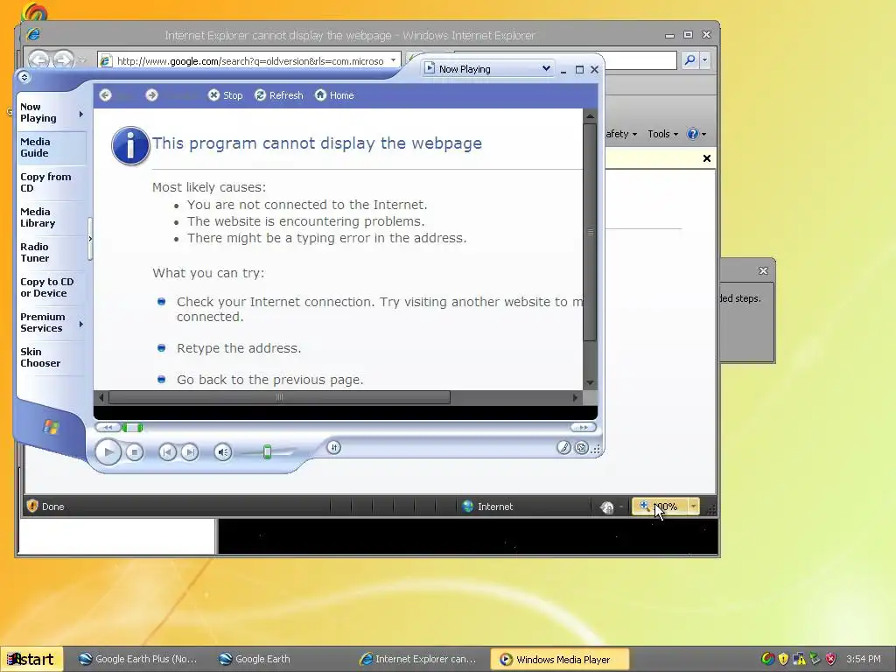Click Home in Media Guide toolbar
The height and width of the screenshot is (672, 896).
click(x=334, y=95)
